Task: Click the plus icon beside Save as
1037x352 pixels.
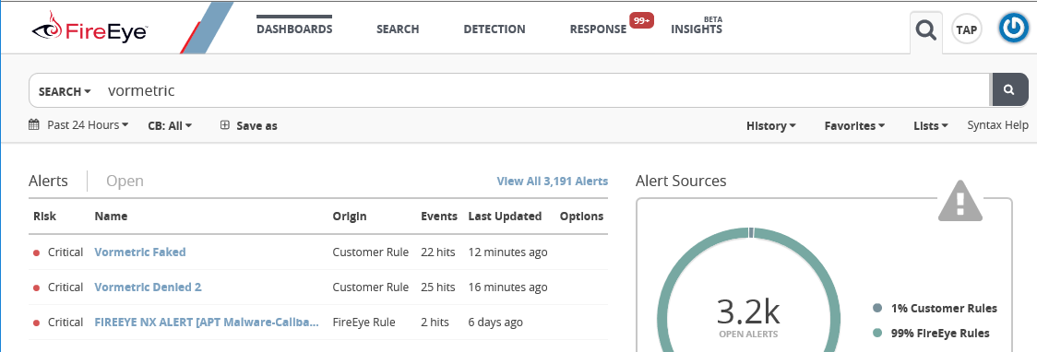Action: [225, 124]
